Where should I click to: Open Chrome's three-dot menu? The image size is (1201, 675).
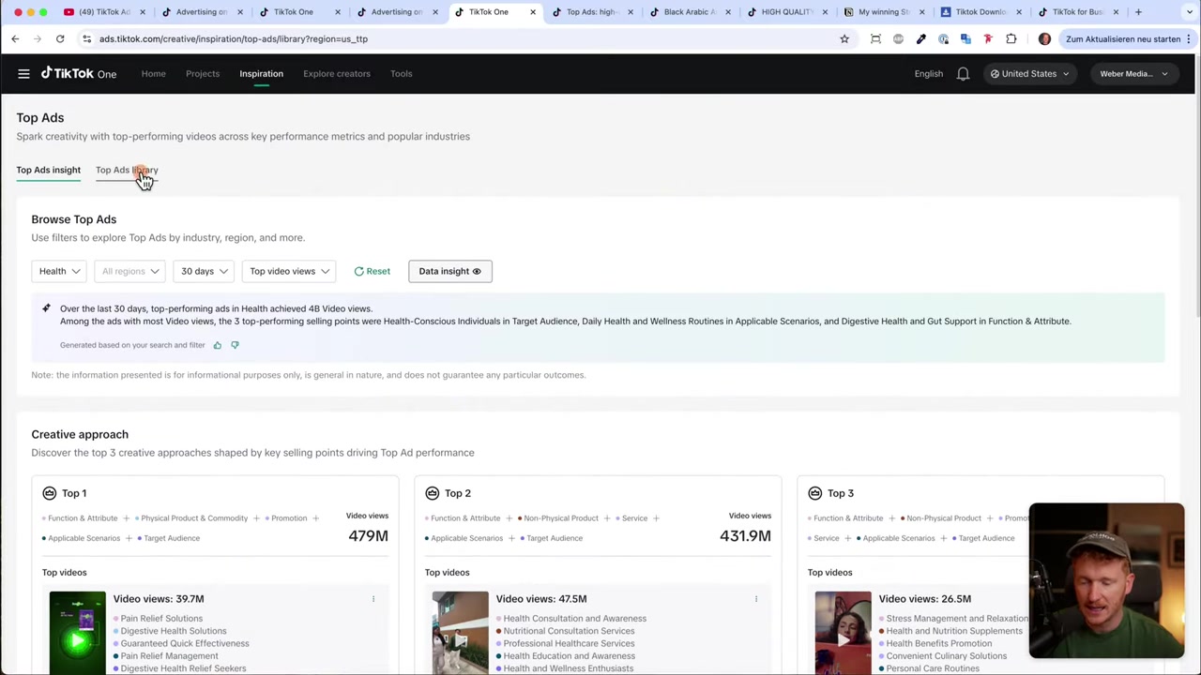[1188, 38]
